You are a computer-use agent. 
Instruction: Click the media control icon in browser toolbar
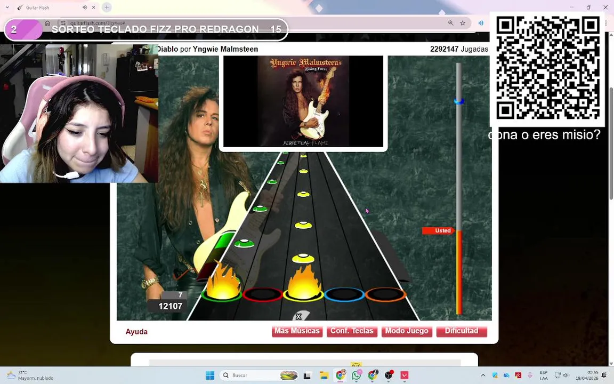click(480, 23)
